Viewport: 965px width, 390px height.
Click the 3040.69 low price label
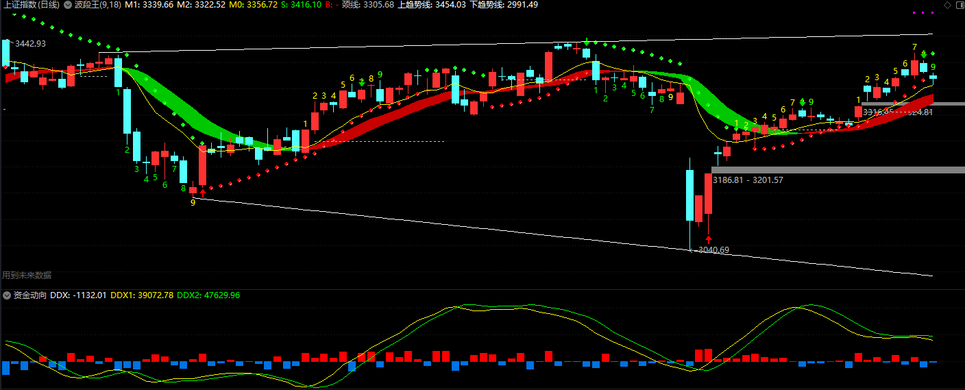713,250
